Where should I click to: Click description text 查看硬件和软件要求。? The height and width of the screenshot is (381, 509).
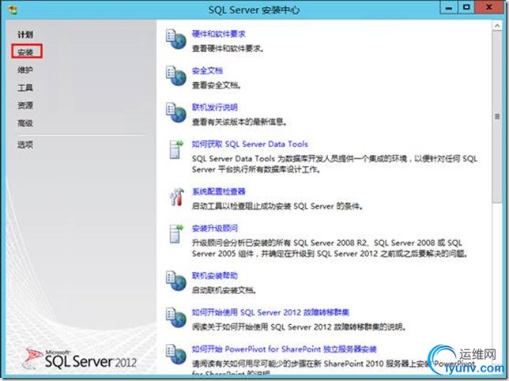pyautogui.click(x=228, y=49)
